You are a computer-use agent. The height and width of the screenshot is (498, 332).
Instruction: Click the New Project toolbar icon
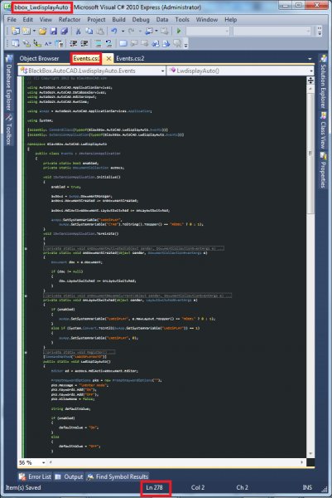[15, 31]
